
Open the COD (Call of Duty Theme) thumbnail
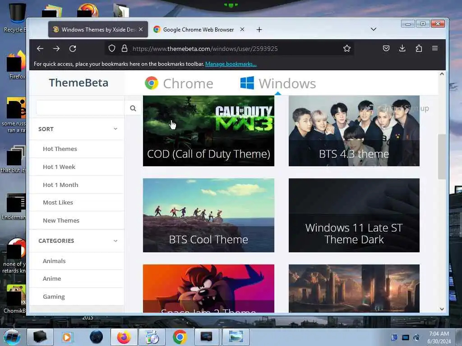(x=208, y=131)
